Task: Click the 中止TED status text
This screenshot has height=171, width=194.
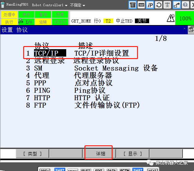Action: [124, 21]
